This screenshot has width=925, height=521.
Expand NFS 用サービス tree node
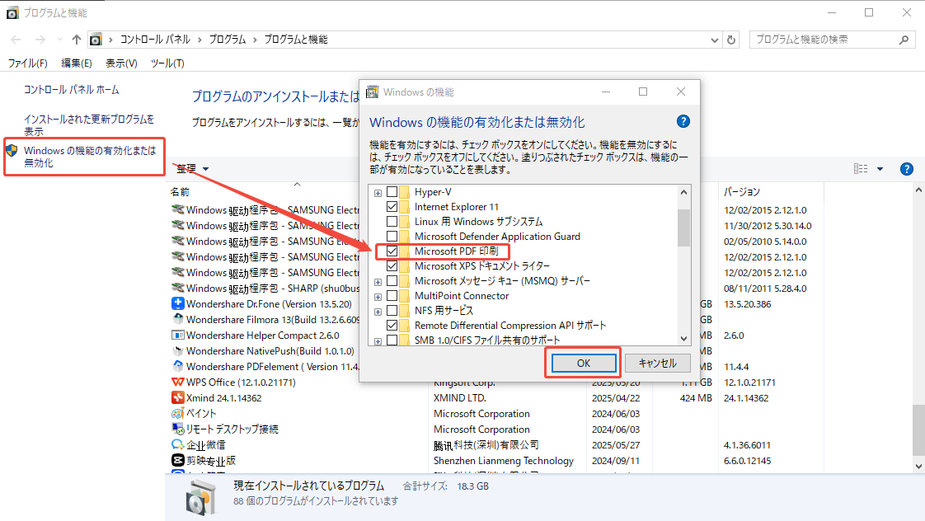(378, 312)
